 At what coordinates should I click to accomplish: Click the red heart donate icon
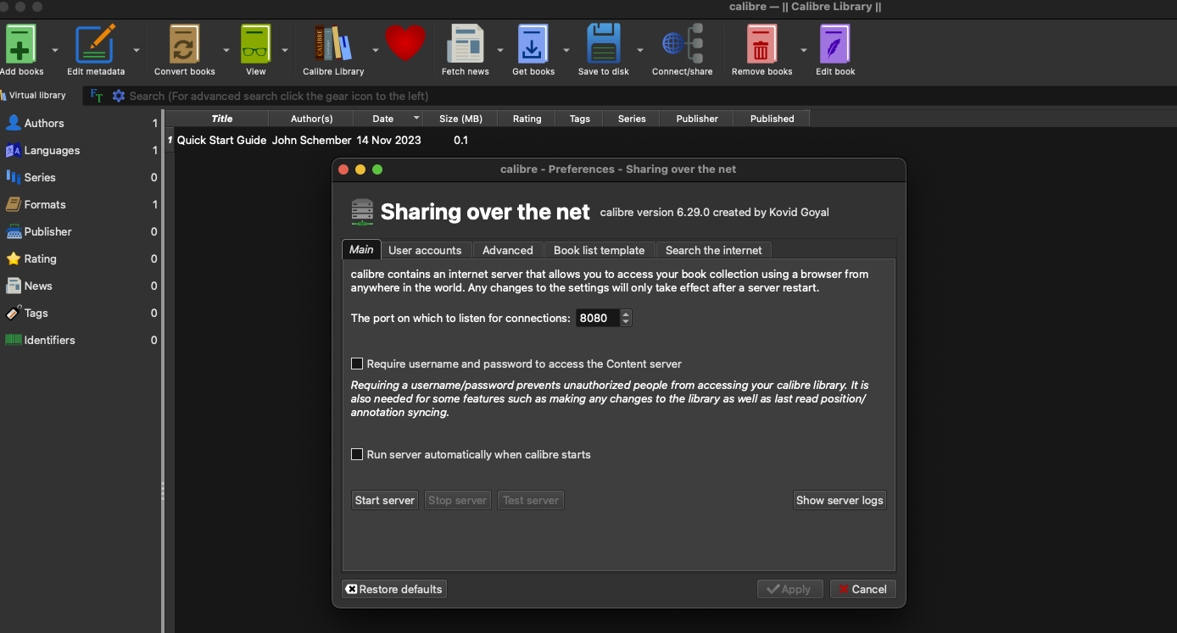[405, 42]
